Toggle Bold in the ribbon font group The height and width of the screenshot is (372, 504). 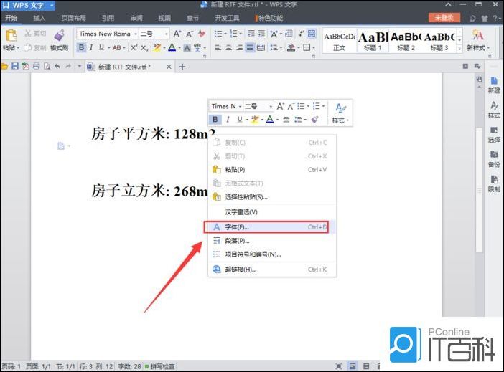81,47
